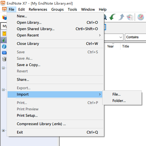Collapse the first minus tree node

(x=3, y=68)
